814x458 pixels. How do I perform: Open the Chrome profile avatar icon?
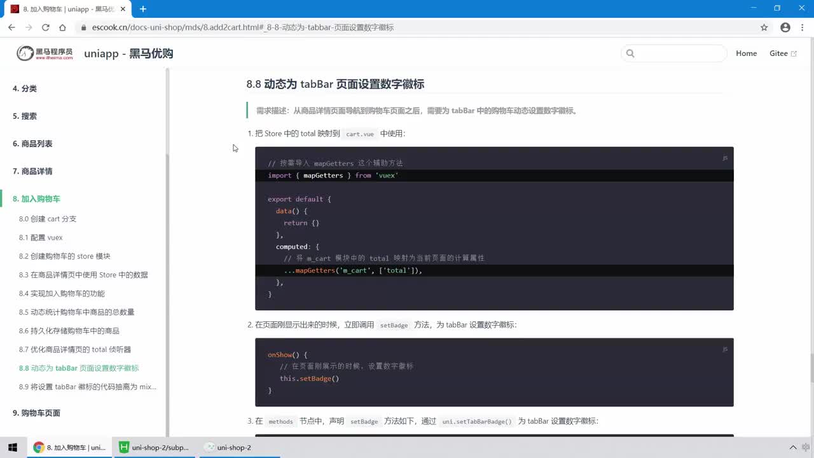785,27
